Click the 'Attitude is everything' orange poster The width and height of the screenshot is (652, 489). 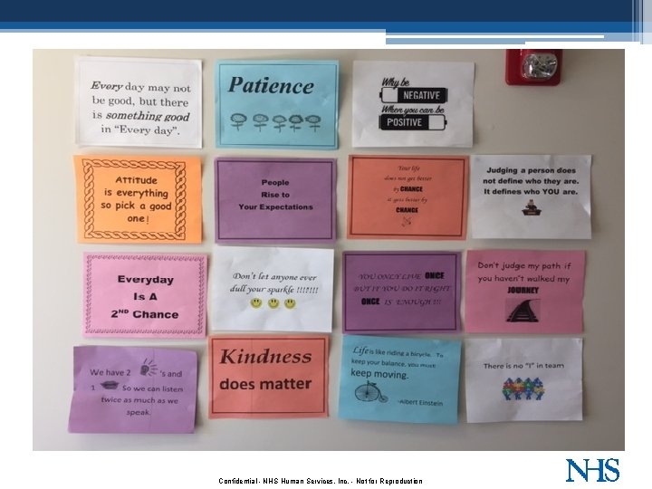click(138, 199)
